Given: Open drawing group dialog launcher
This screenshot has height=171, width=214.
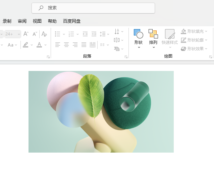Looking at the screenshot, I should point(210,57).
